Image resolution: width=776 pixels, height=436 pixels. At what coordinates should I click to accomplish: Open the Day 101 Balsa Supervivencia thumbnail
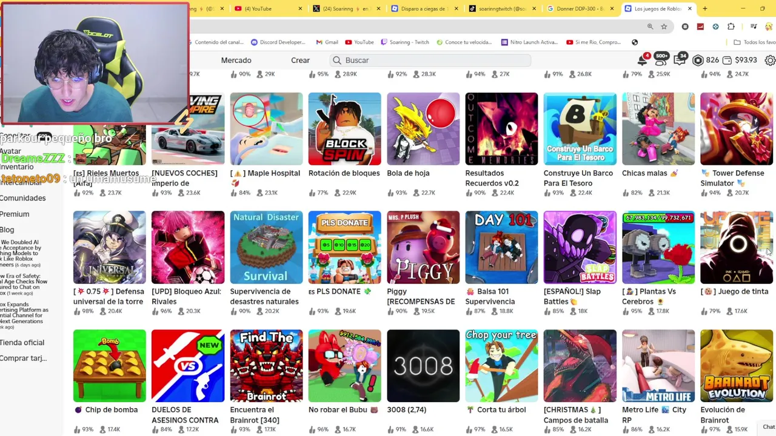(x=501, y=247)
